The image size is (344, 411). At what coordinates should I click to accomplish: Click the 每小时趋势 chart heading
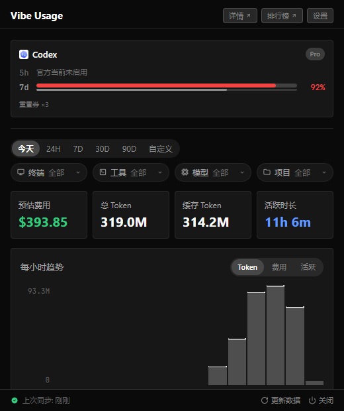coord(42,267)
